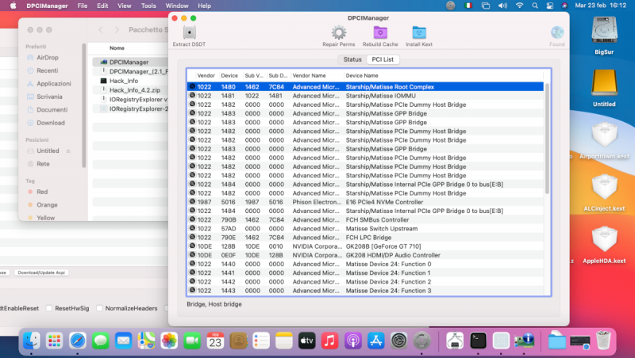Image resolution: width=635 pixels, height=358 pixels.
Task: Open the BigSur drive on desktop
Action: (604, 32)
